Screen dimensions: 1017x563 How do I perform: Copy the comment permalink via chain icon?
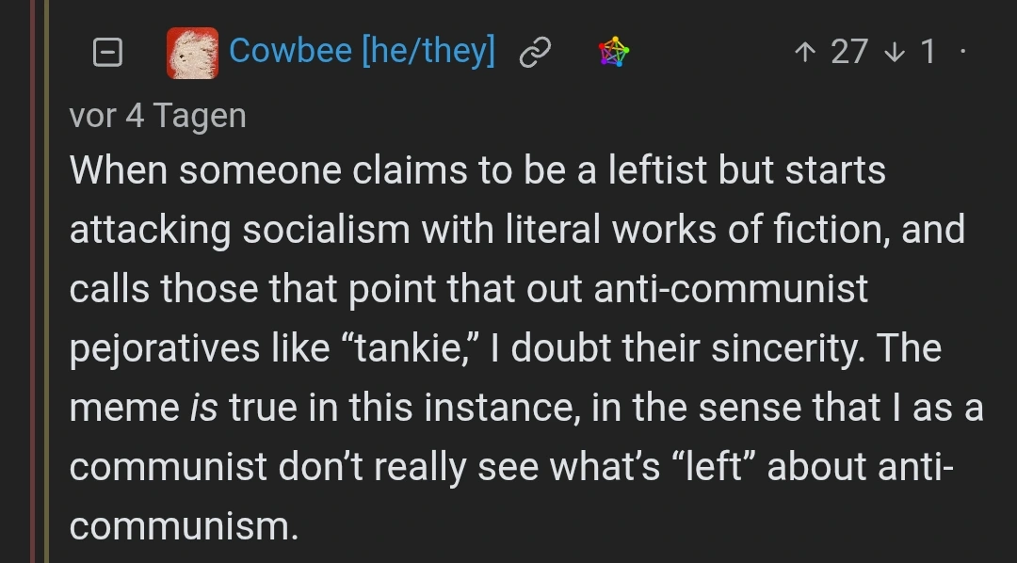click(535, 53)
